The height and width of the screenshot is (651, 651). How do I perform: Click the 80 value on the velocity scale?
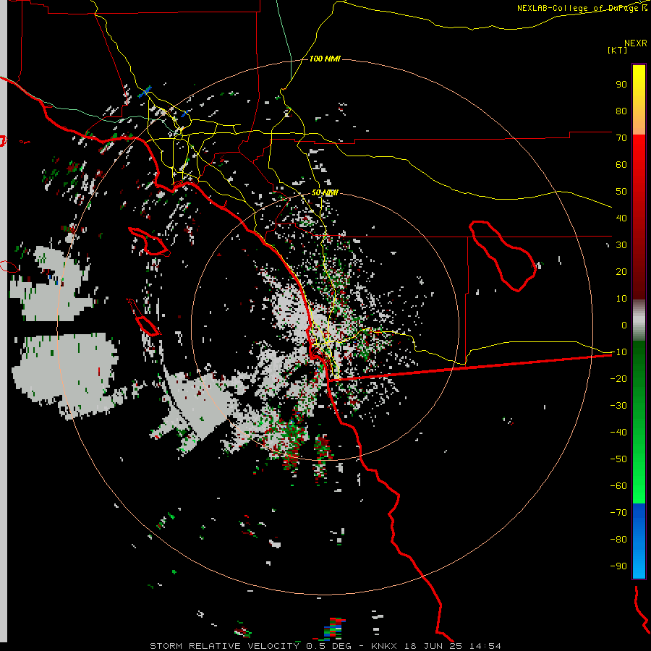click(x=621, y=111)
